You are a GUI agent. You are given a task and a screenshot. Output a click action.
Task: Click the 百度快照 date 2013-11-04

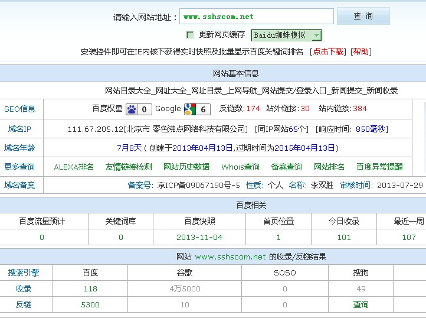(x=199, y=238)
